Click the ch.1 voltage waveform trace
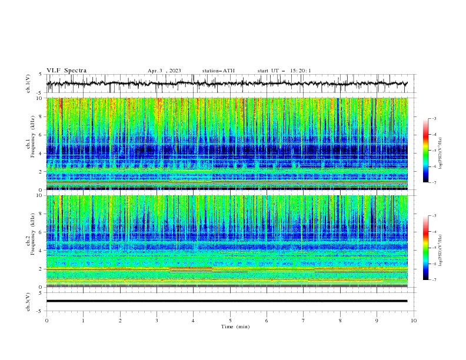466x360 pixels. [227, 84]
